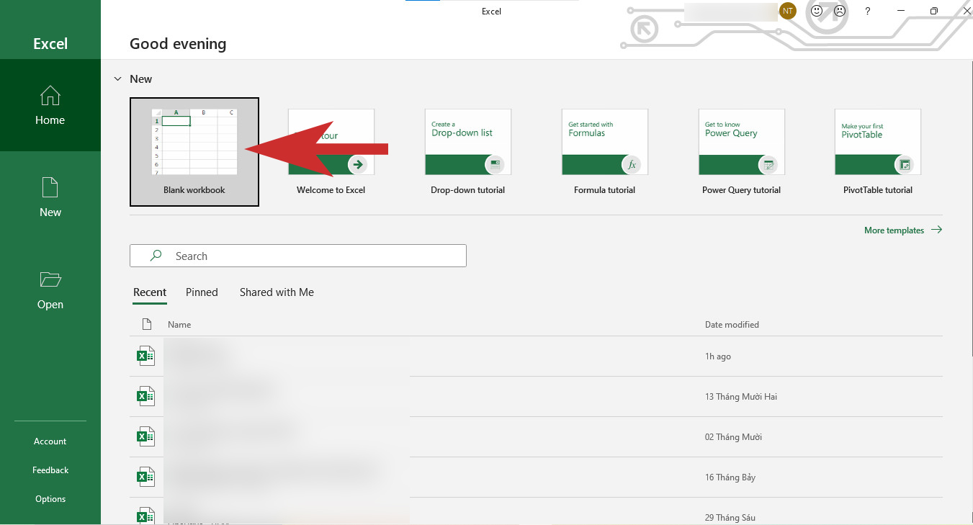The height and width of the screenshot is (525, 973).
Task: Open the Formula tutorial template
Action: point(605,152)
